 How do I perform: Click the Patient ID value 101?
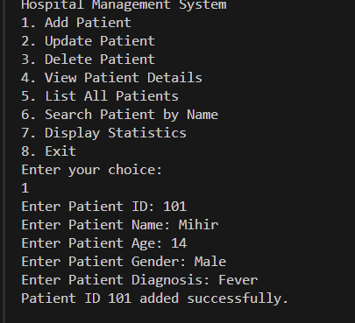pos(174,207)
